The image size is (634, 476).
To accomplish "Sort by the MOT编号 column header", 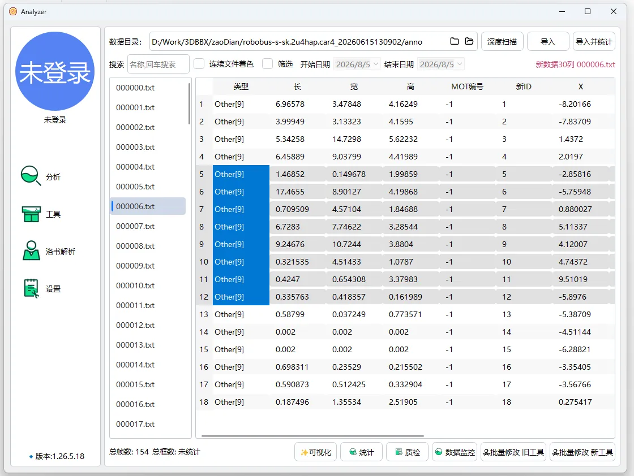I will pyautogui.click(x=468, y=86).
